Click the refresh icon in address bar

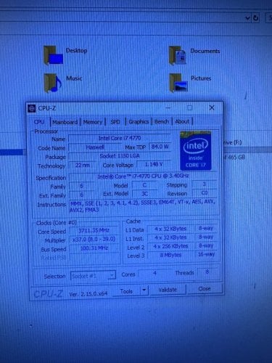click(256, 18)
